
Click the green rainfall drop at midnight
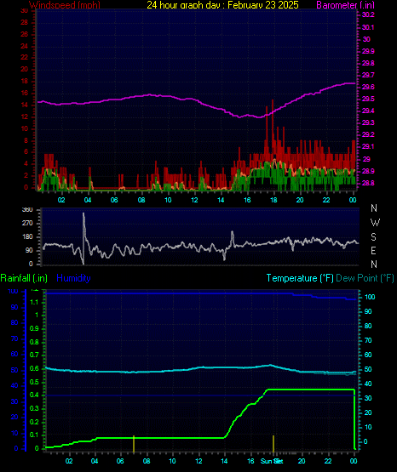[x=354, y=419]
